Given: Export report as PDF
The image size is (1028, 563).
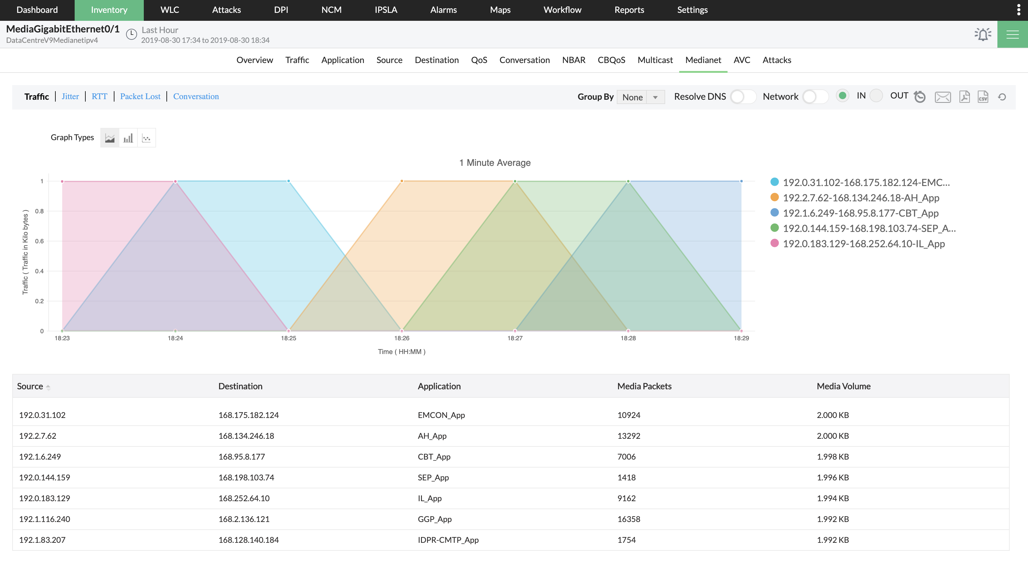Looking at the screenshot, I should 964,97.
